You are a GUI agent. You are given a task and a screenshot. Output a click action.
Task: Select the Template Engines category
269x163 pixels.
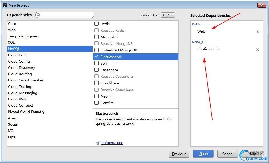click(x=23, y=36)
